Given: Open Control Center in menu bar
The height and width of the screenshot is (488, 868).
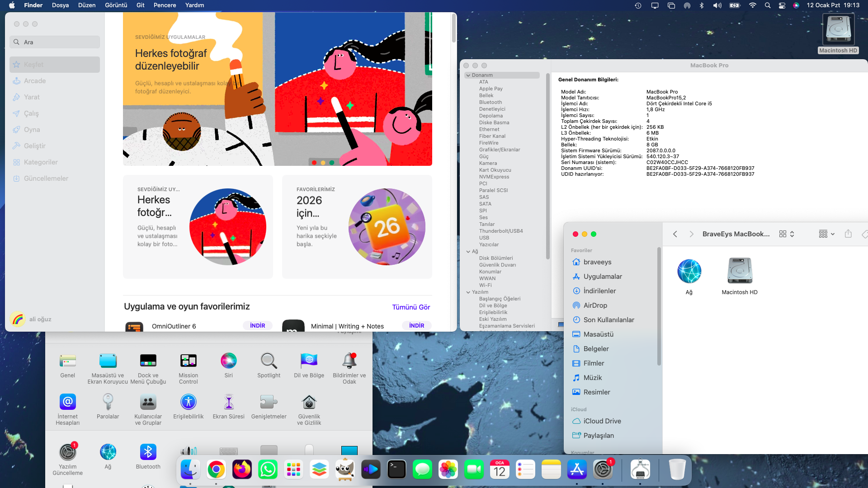Looking at the screenshot, I should pos(782,5).
